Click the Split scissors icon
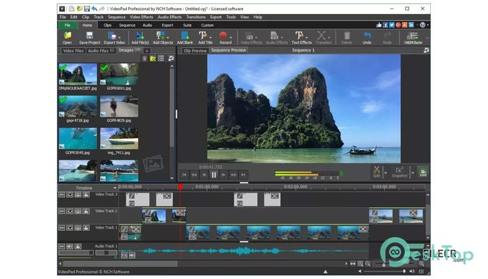 tap(377, 171)
